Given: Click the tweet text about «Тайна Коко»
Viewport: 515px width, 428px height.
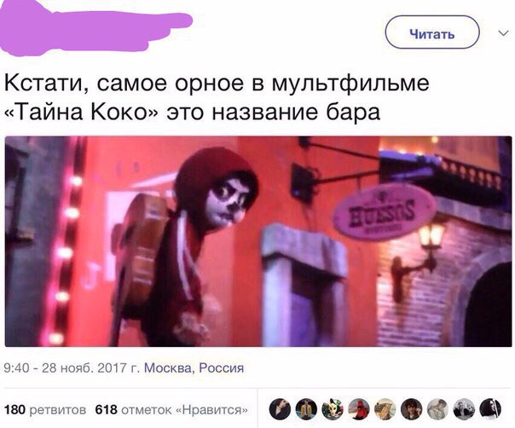Looking at the screenshot, I should click(x=217, y=97).
